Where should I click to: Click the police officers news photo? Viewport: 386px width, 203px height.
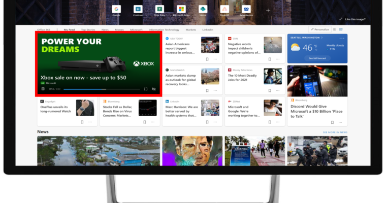(317, 151)
